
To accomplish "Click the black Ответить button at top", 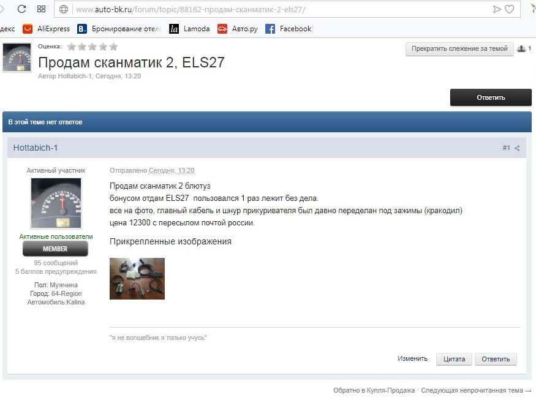I will pyautogui.click(x=491, y=97).
